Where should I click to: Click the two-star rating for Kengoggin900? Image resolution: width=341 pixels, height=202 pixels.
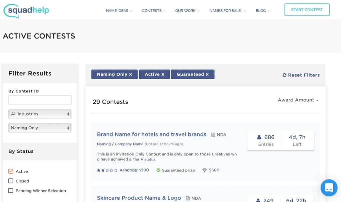pos(107,170)
